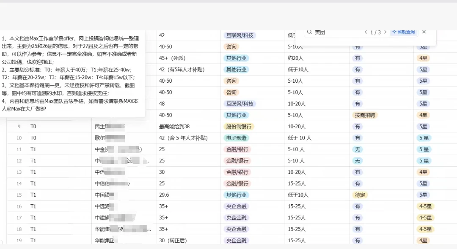457x249 pixels.
Task: Click the 央企金融 tag in row 16
Action: 237,206
